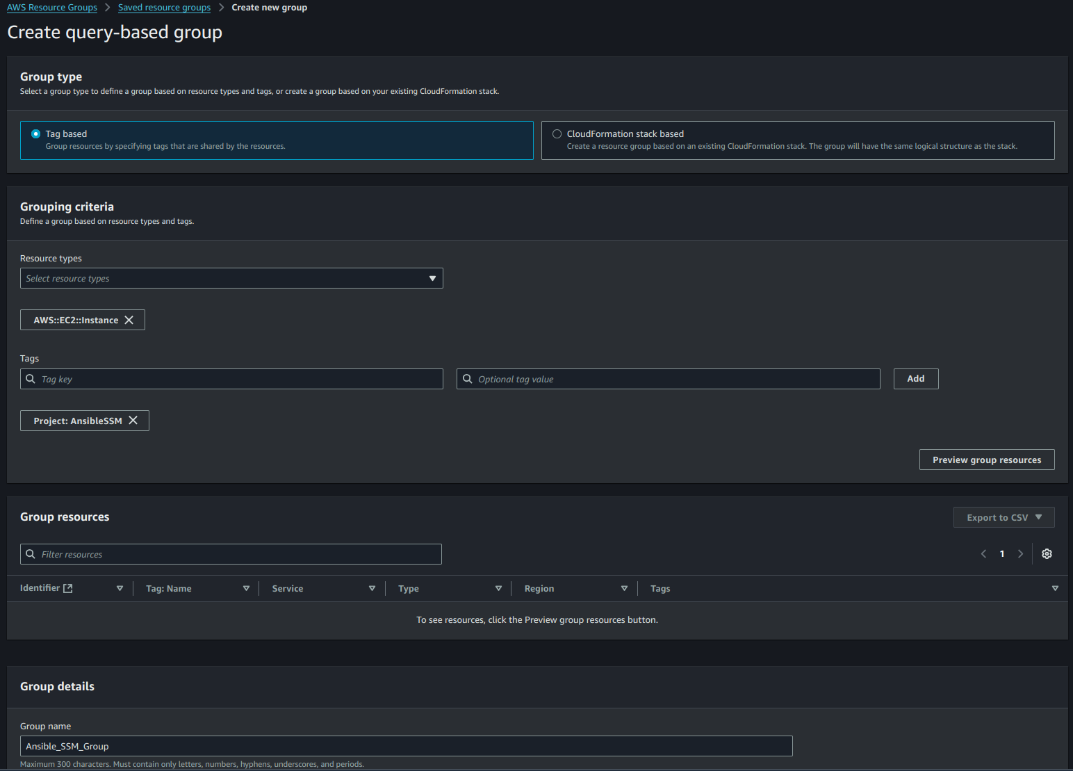Sort by Tag: Name column arrow
Screen dimensions: 1073x771
coord(246,588)
